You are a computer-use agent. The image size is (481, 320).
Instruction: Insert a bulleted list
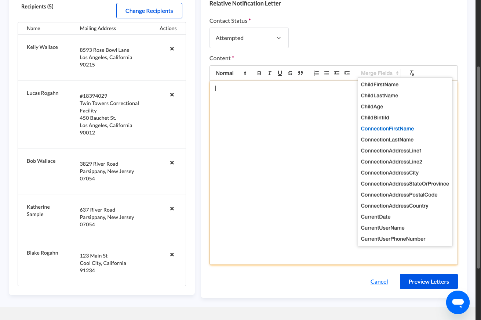pyautogui.click(x=326, y=73)
